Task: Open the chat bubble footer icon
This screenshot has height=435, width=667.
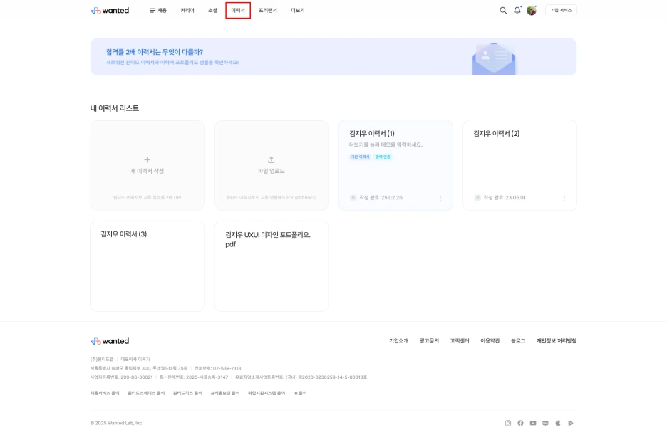Action: click(545, 423)
